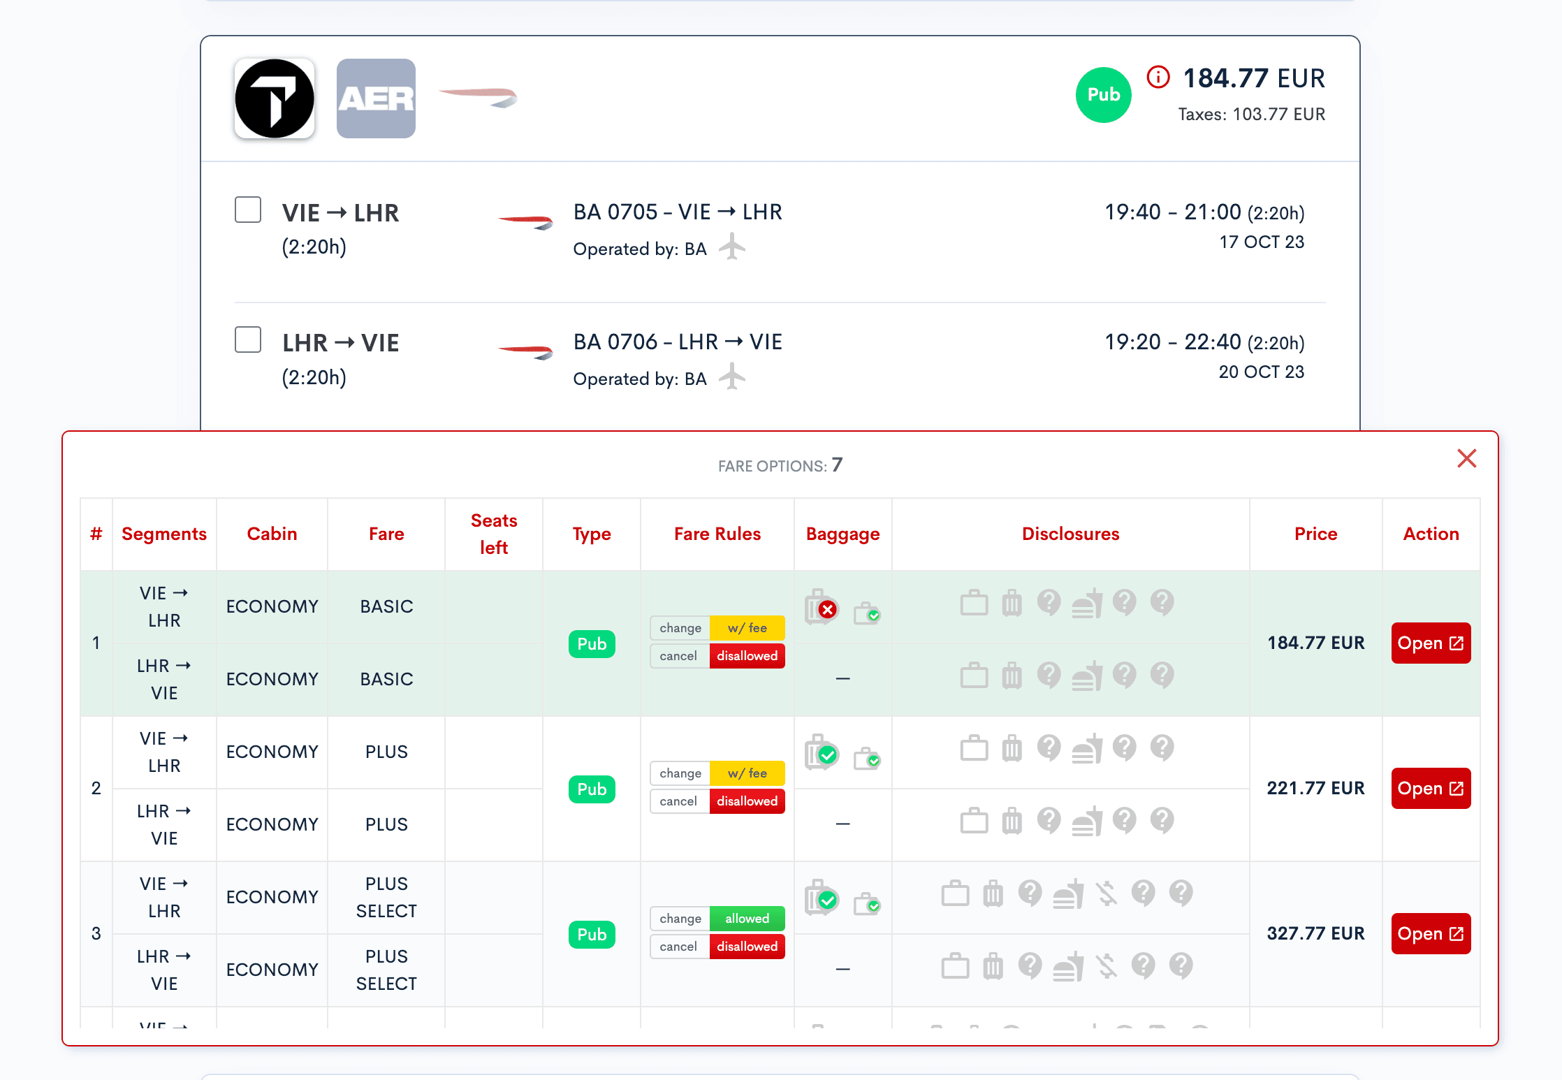
Task: Click the Segments column header
Action: point(164,534)
